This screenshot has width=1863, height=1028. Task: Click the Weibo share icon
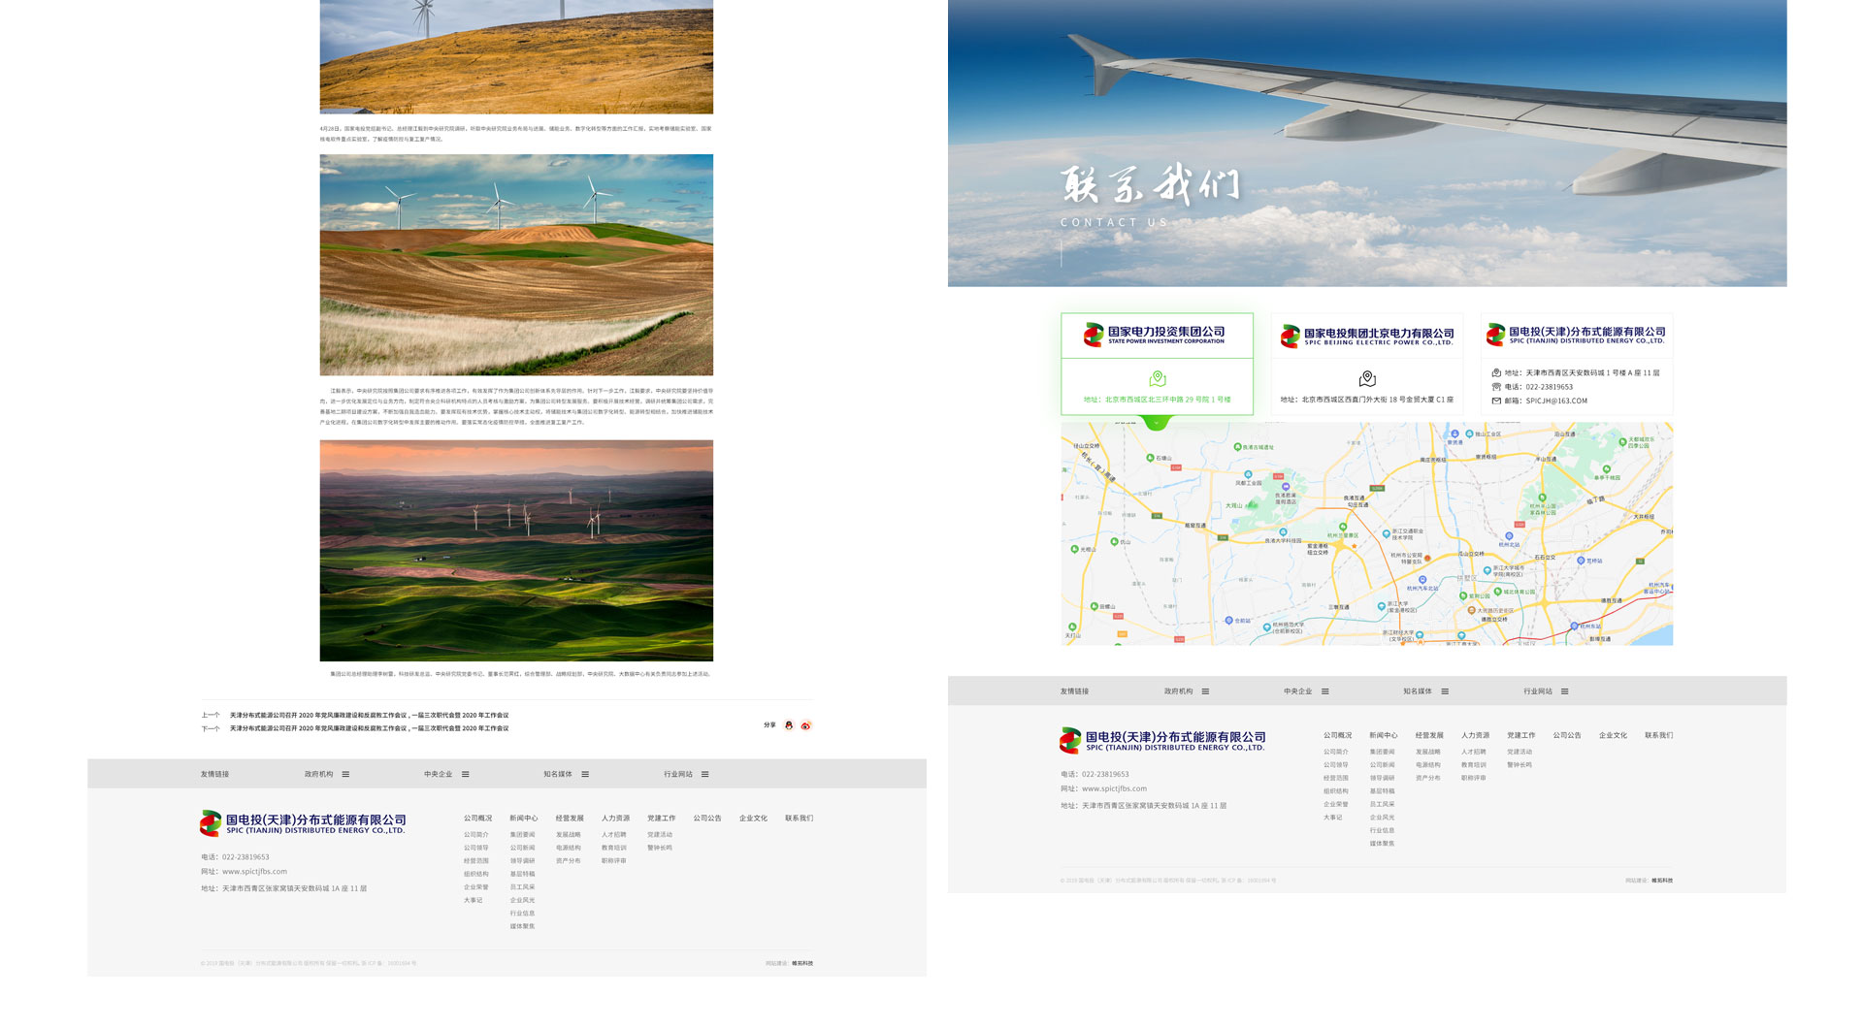(805, 725)
